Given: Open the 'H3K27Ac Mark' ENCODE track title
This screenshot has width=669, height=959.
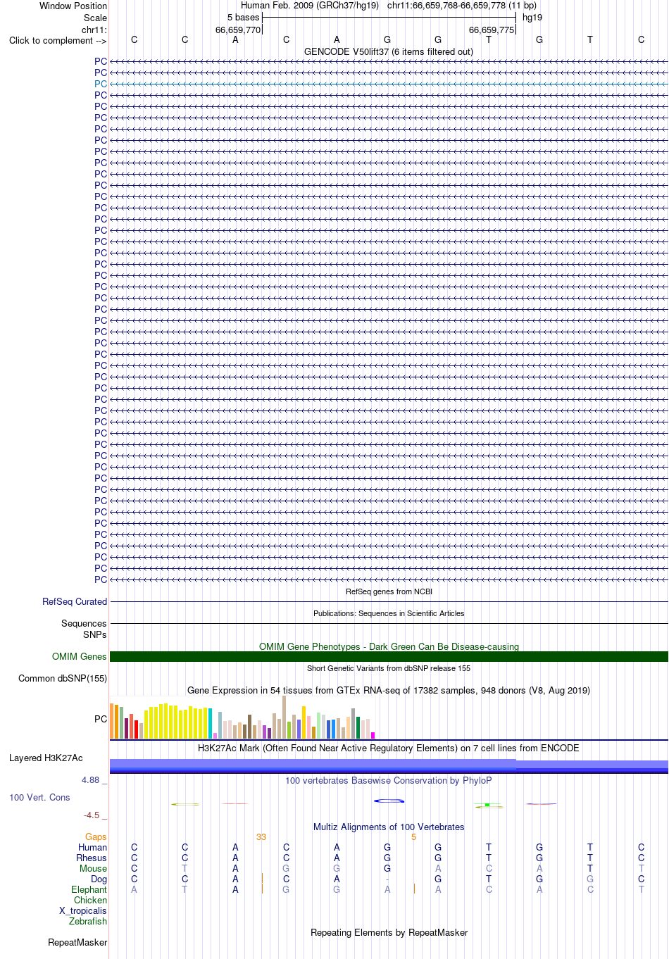Looking at the screenshot, I should click(389, 748).
